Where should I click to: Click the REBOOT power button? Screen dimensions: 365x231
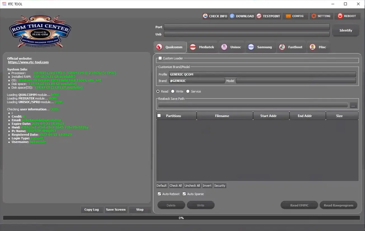pos(347,16)
